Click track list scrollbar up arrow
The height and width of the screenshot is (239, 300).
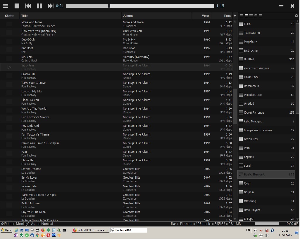[235, 21]
